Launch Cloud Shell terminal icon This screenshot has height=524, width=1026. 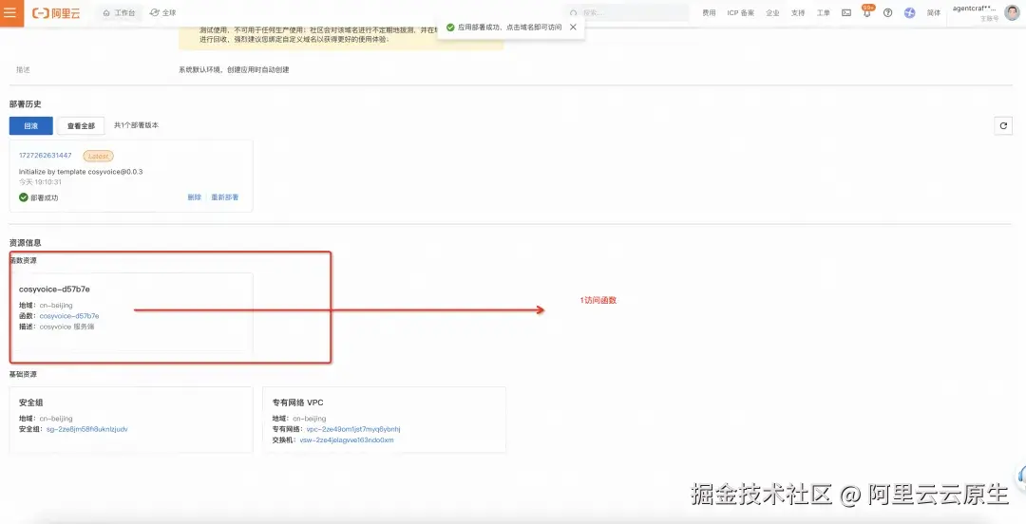[846, 13]
